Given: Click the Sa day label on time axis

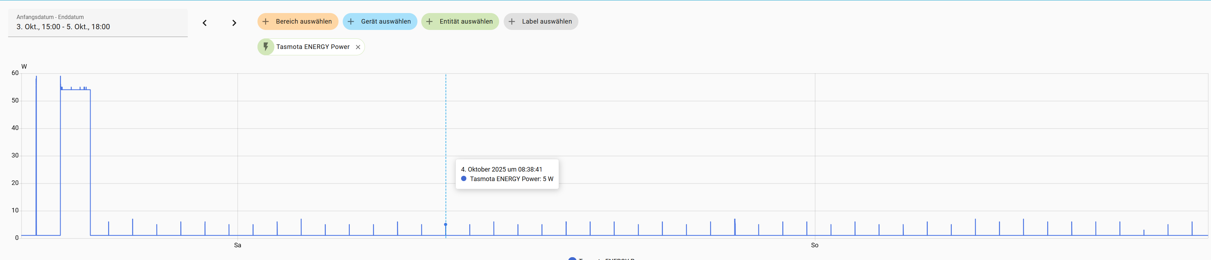Looking at the screenshot, I should pyautogui.click(x=237, y=245).
